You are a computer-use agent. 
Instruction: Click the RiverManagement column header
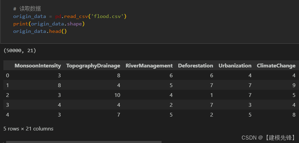(149, 66)
